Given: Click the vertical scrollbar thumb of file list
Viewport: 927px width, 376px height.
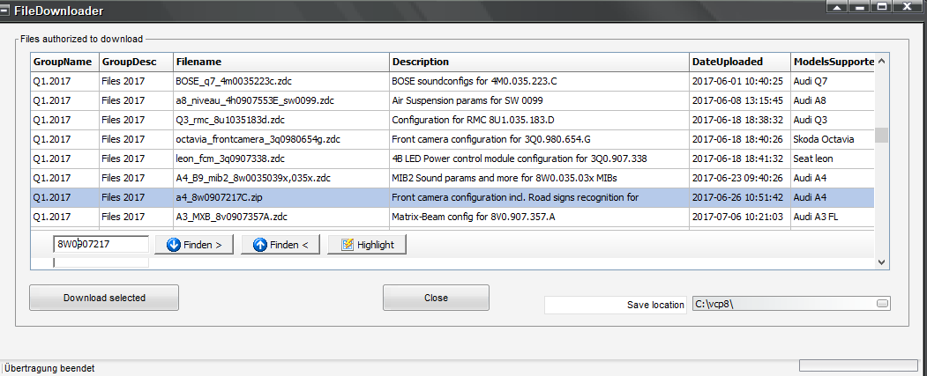Looking at the screenshot, I should [881, 136].
